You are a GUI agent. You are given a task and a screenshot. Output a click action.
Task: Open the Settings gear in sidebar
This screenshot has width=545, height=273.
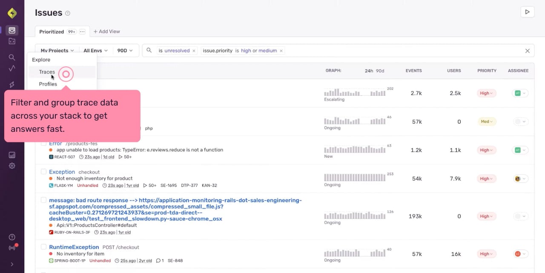tap(12, 166)
